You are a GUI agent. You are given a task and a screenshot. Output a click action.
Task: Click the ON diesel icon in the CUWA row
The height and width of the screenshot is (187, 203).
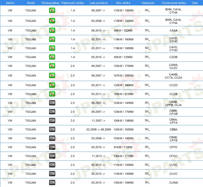click(x=52, y=183)
